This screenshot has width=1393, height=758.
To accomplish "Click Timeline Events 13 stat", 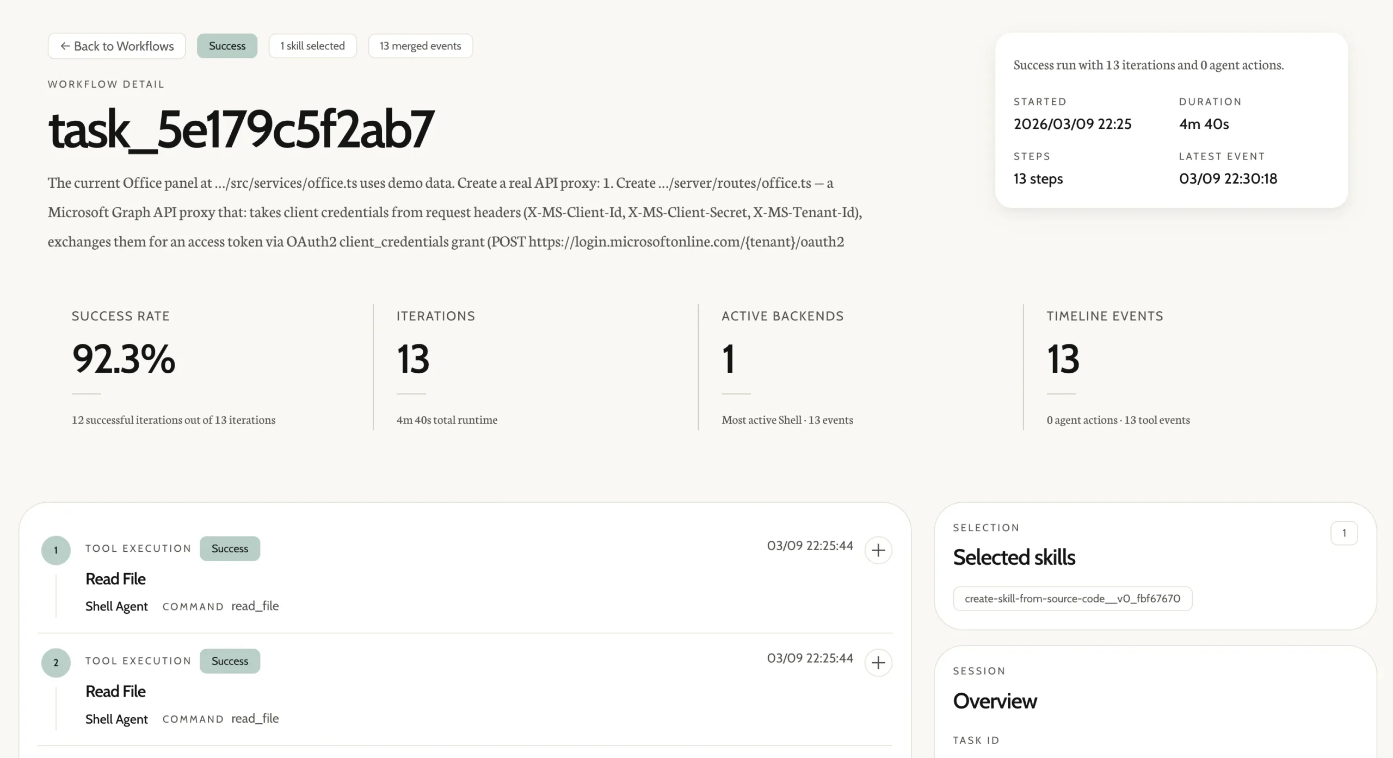I will point(1063,359).
